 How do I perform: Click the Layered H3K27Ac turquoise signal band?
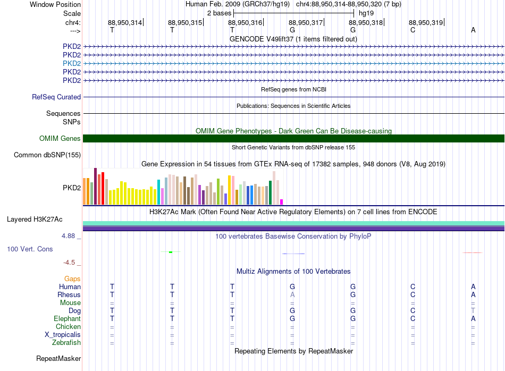[293, 223]
